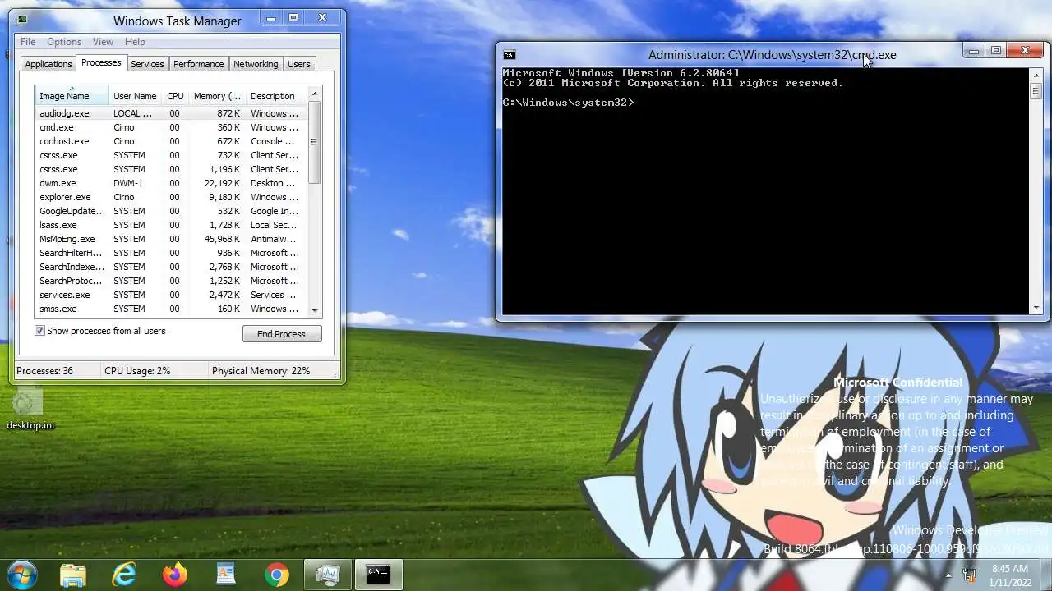This screenshot has height=591, width=1052.
Task: Close the Task Manager window
Action: 322,17
